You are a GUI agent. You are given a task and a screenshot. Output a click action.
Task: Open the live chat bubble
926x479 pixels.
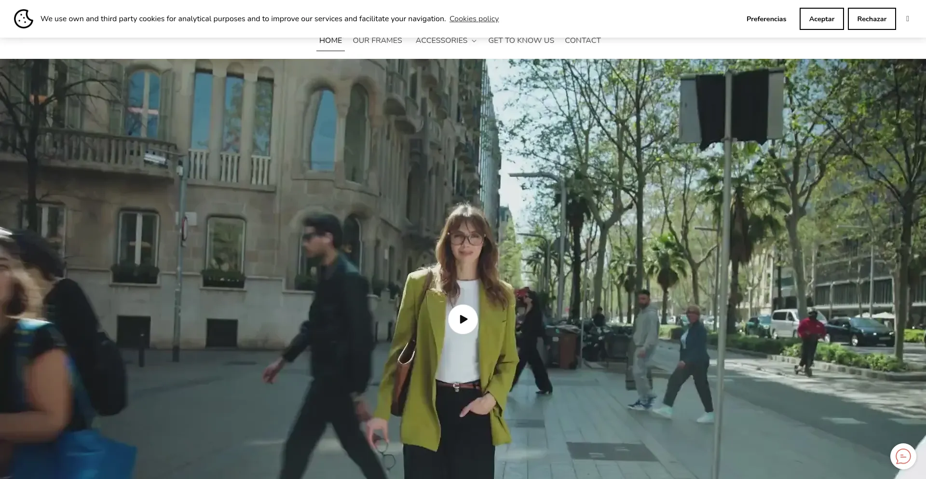903,456
